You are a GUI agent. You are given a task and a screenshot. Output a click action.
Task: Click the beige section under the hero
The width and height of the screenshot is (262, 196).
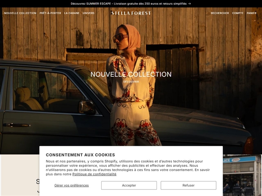(x=20, y=175)
